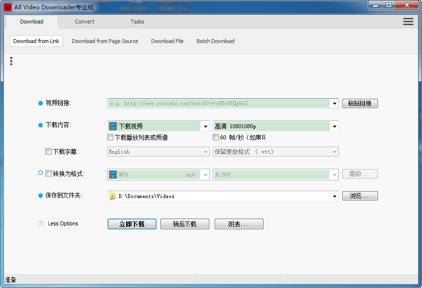Image resolution: width=422 pixels, height=288 pixels.
Task: Click the blue bullet next to 保存到文件夹
Action: point(41,196)
